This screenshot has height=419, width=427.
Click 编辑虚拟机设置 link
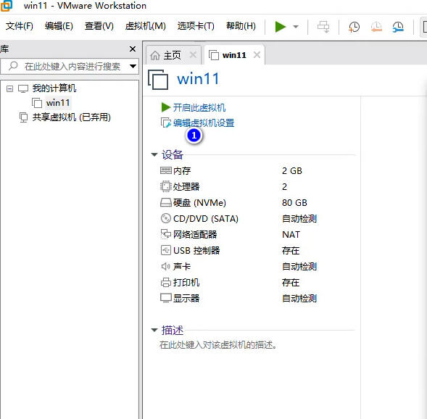pos(204,123)
